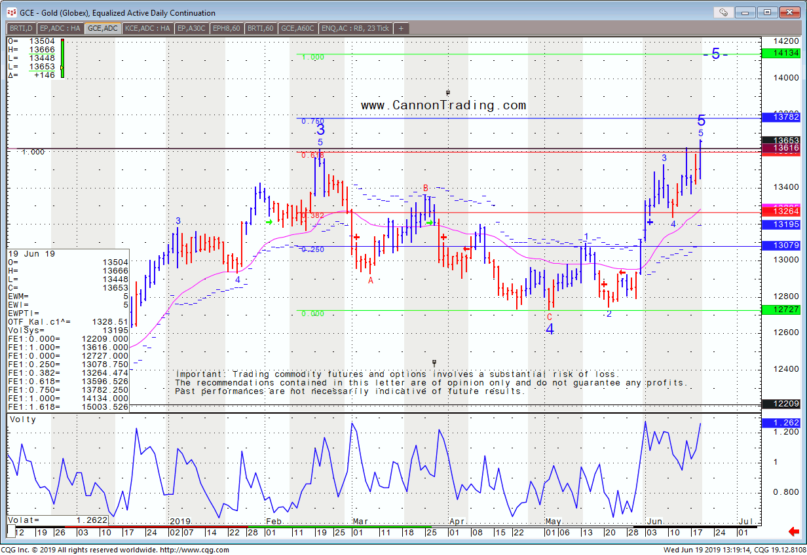Click the link-windows chain icon in title bar
807x555 pixels.
[723, 12]
